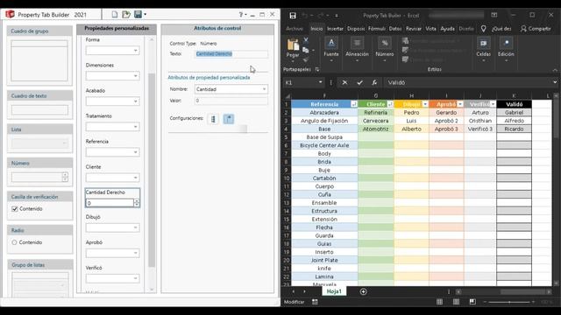The height and width of the screenshot is (315, 561).
Task: Open the Excel Name Box dropdown
Action: coord(320,82)
